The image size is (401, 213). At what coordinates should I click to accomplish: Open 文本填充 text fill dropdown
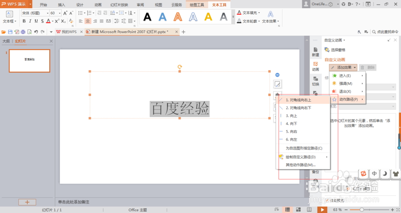click(x=248, y=12)
